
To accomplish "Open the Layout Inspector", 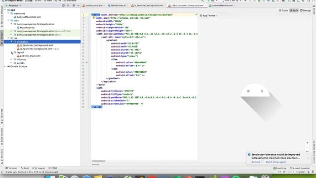I will [300, 168].
